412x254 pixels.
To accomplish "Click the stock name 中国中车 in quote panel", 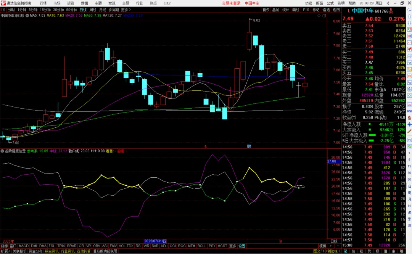I will tap(363, 11).
